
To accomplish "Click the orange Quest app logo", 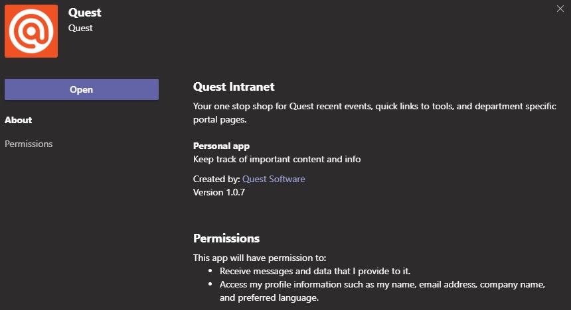I will 31,31.
